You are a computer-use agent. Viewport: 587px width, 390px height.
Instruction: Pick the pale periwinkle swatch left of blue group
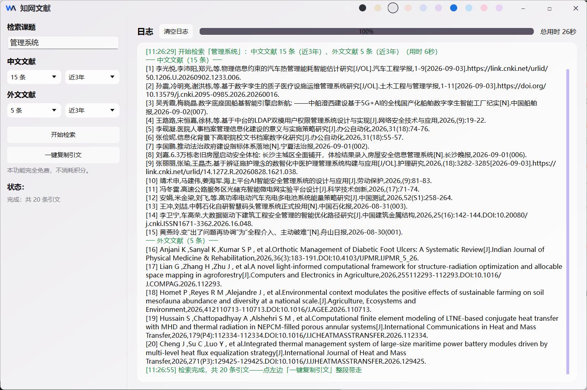(423, 8)
